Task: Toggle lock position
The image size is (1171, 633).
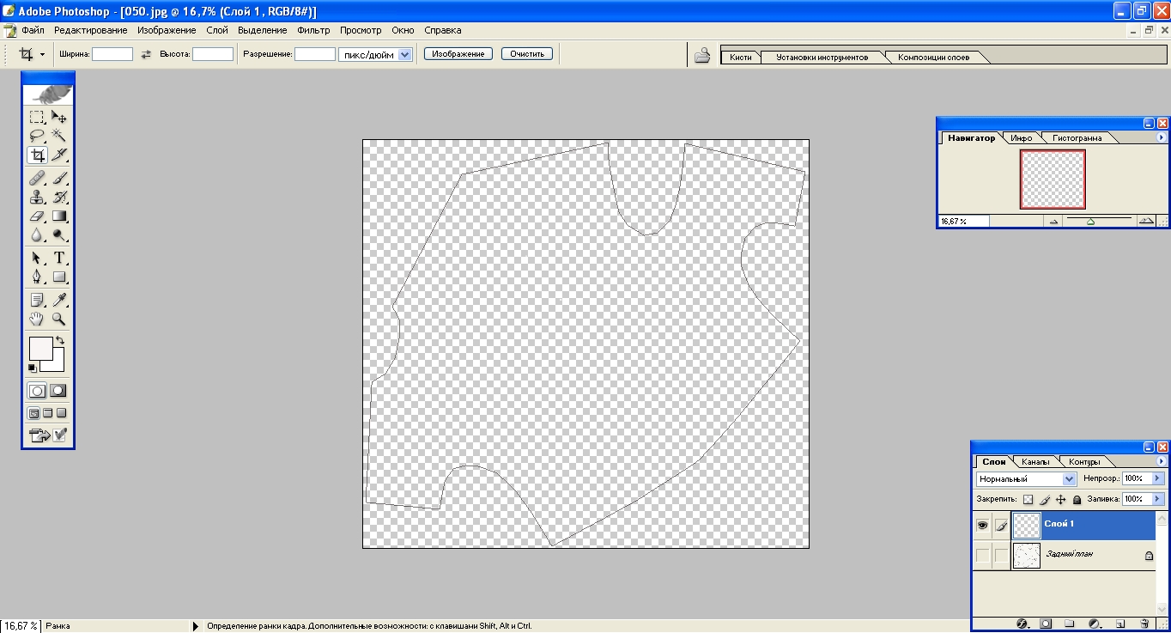Action: [x=1060, y=499]
